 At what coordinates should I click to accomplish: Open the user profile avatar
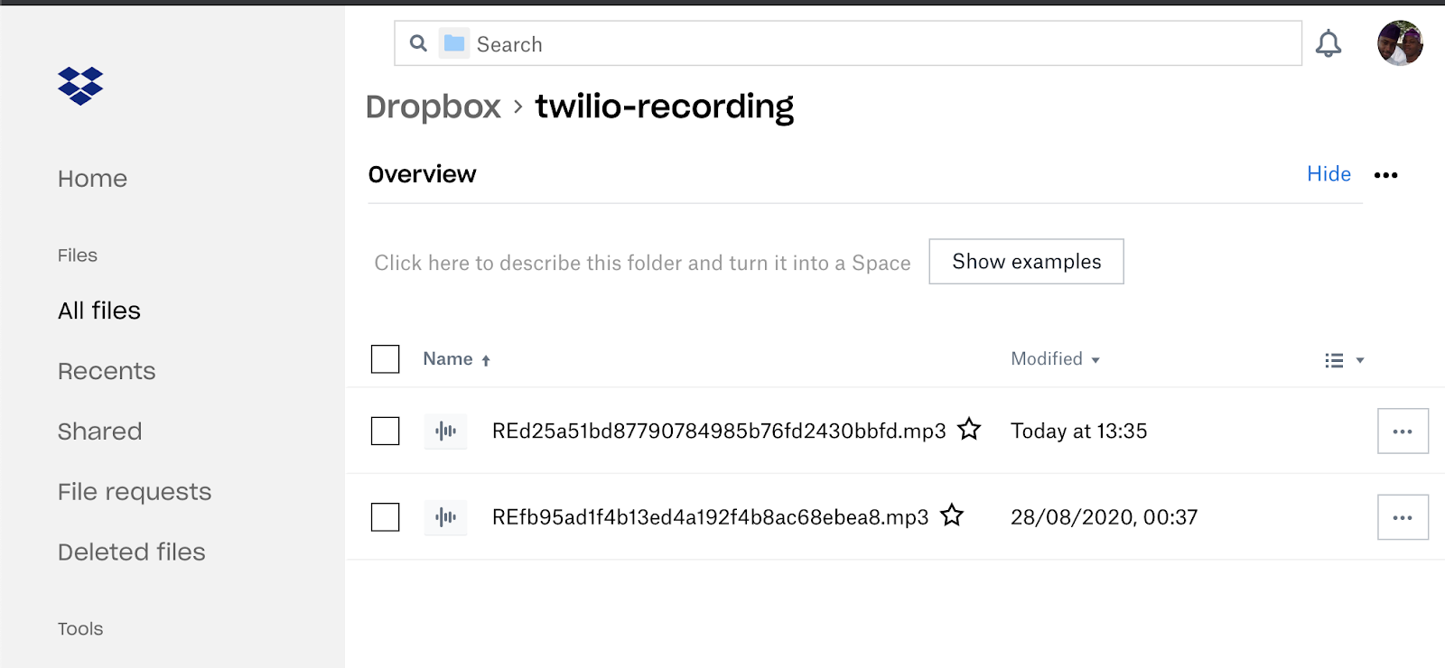point(1400,43)
